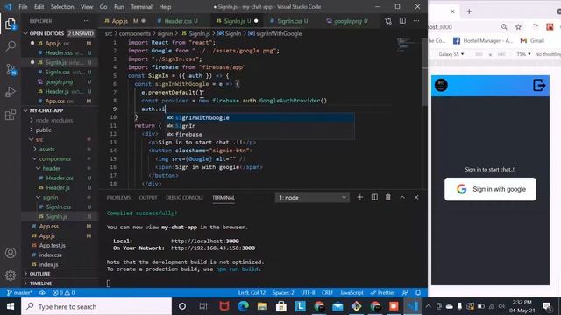The image size is (561, 315).
Task: Create a new terminal with plus icon
Action: tap(360, 197)
